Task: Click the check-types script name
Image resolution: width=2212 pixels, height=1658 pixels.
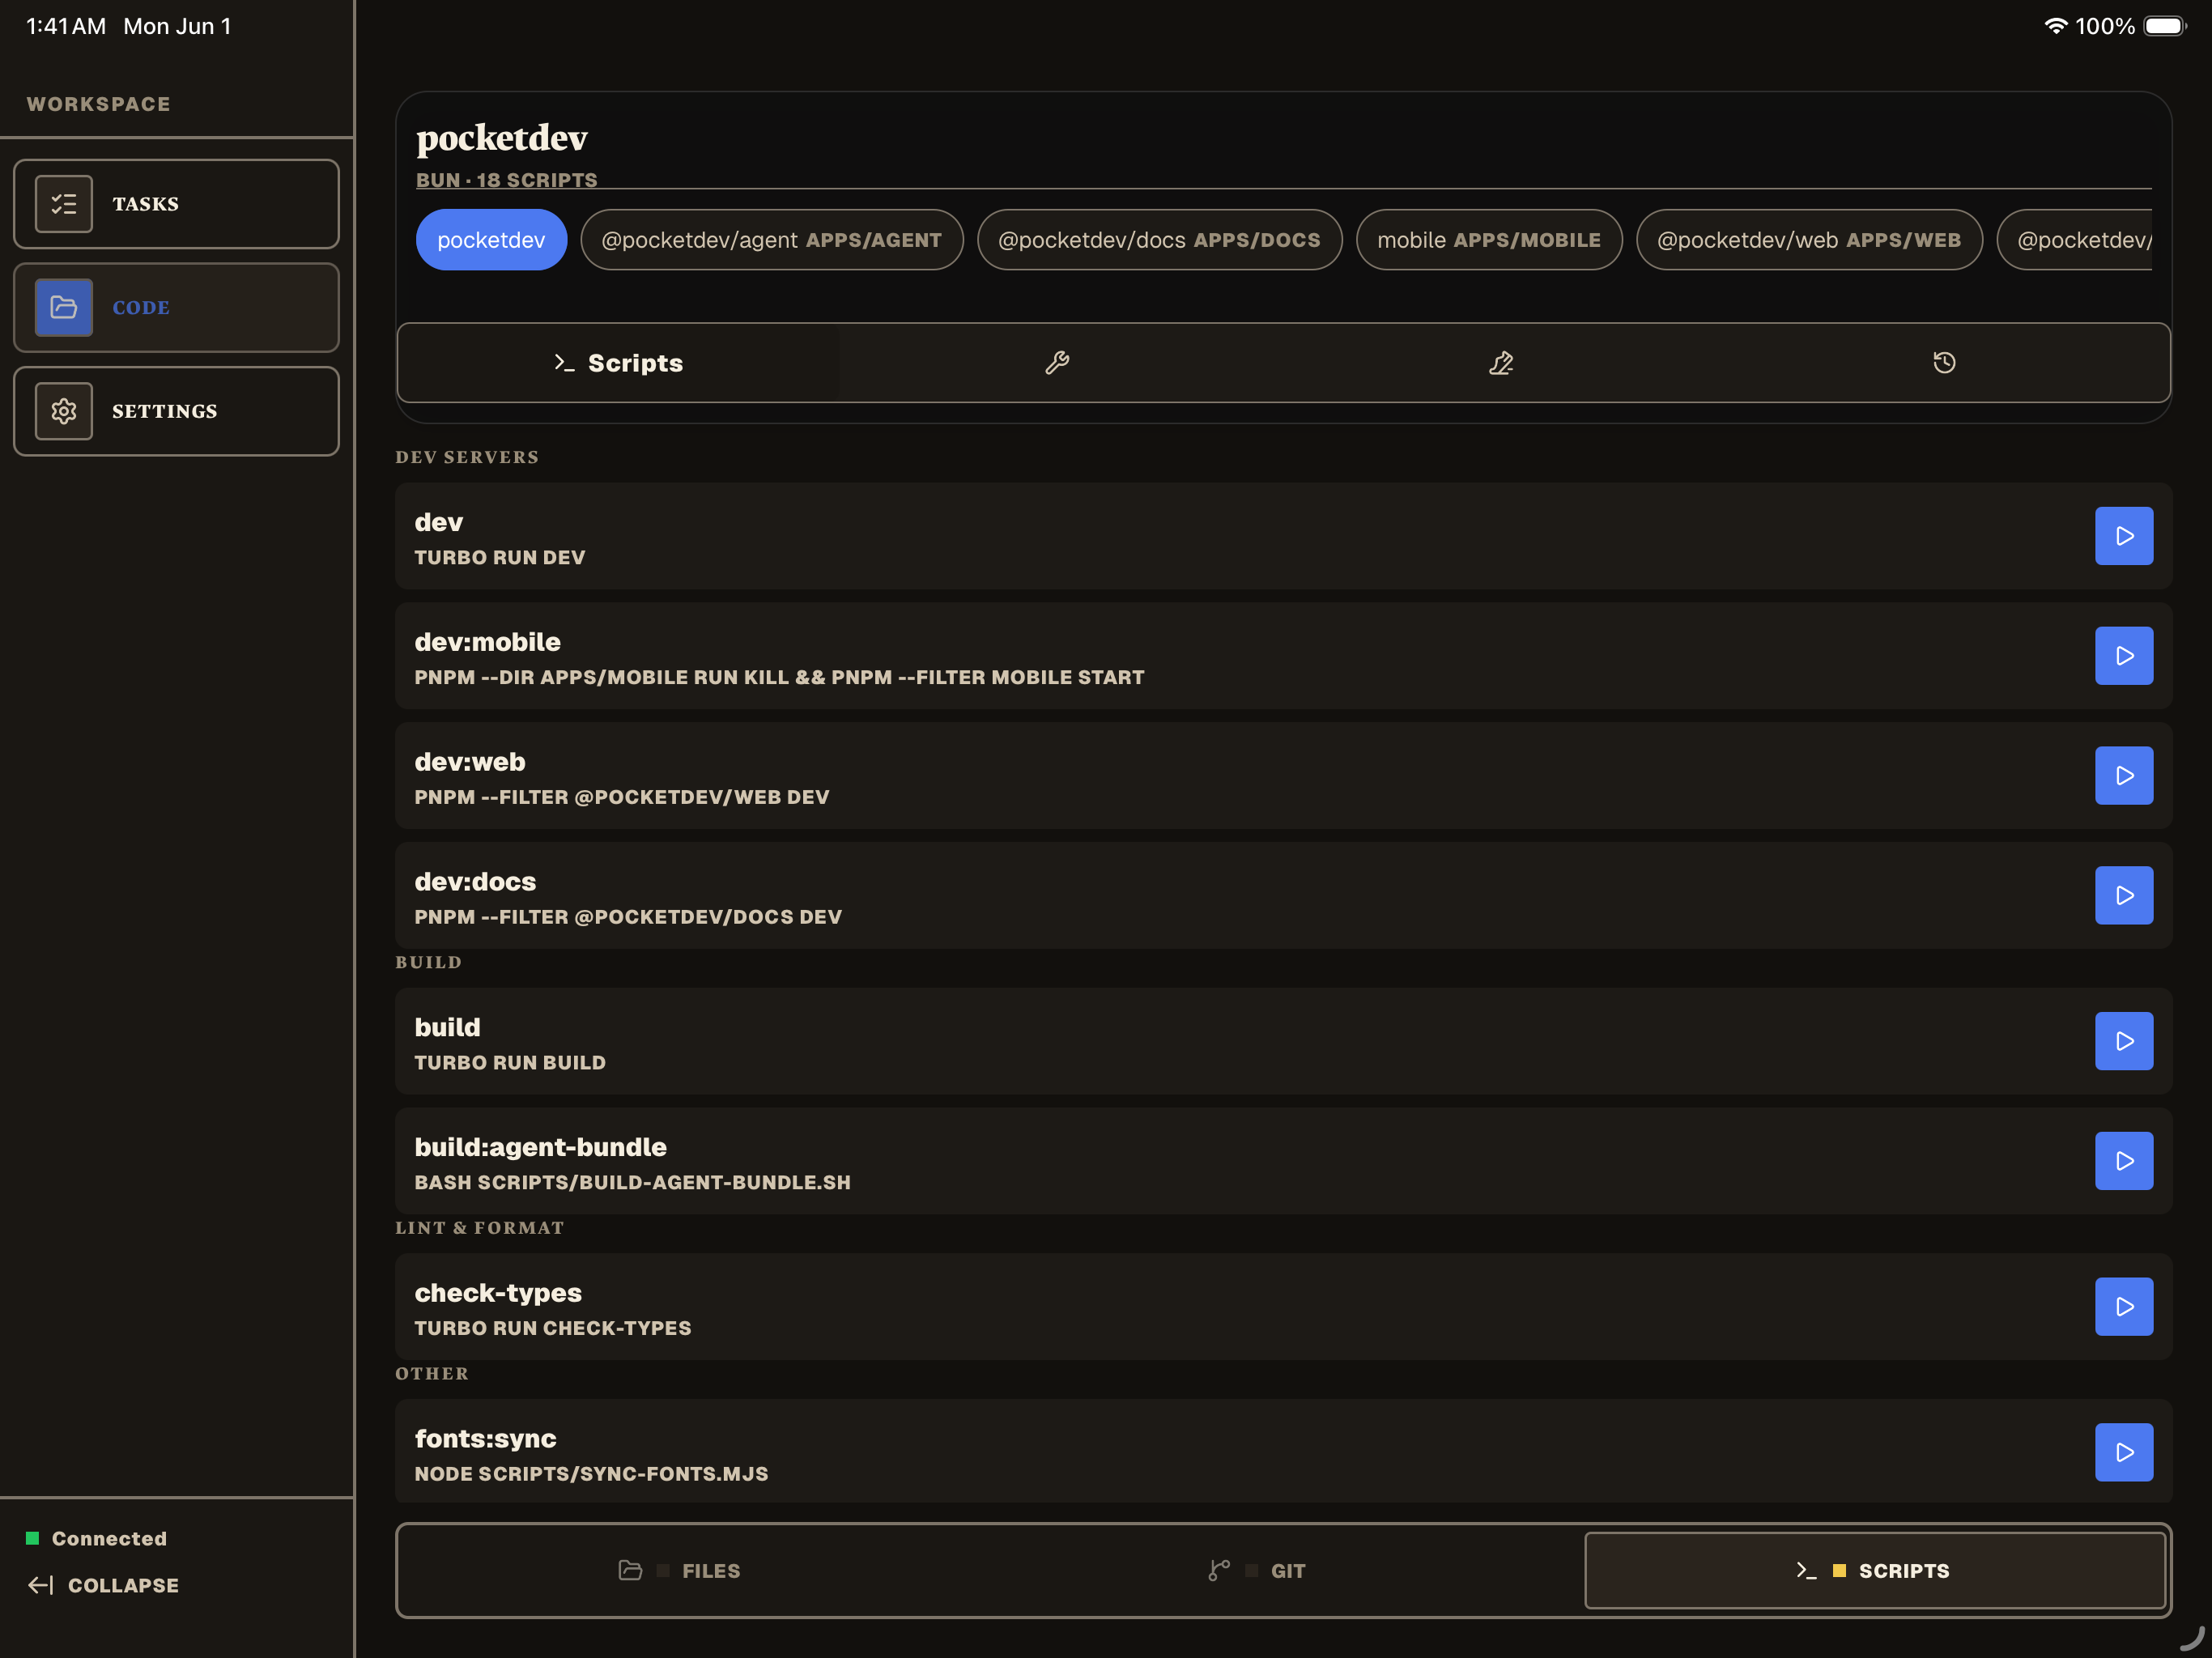Action: point(498,1293)
